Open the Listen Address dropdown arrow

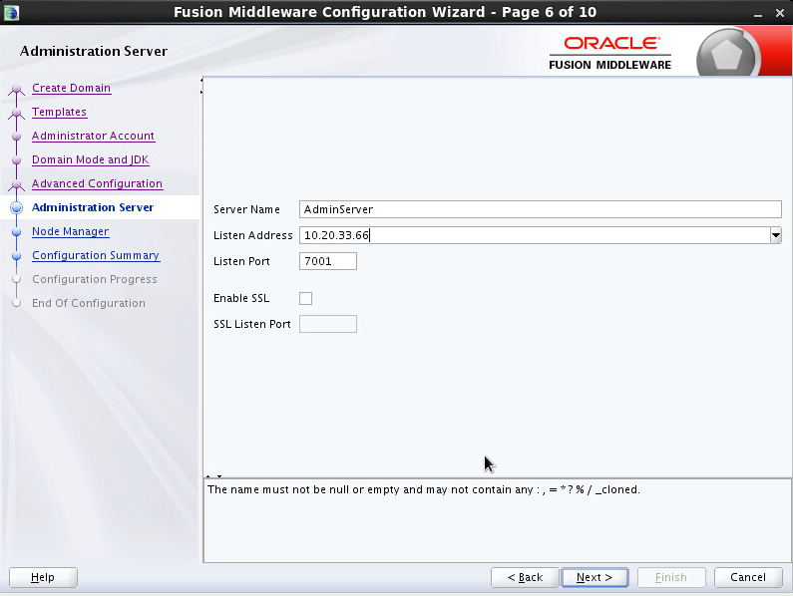pos(775,235)
